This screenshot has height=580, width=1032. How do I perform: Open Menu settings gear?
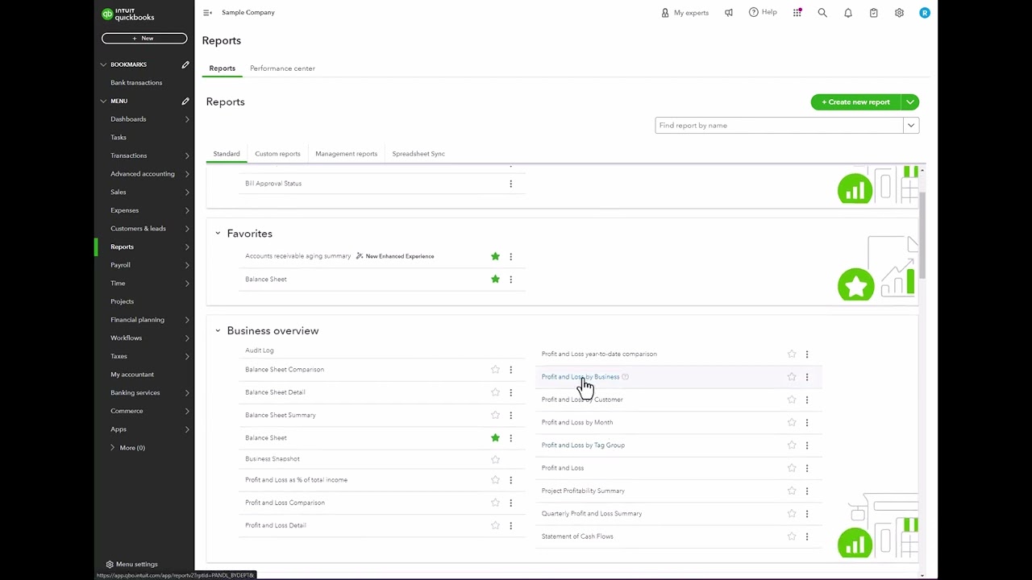[110, 564]
